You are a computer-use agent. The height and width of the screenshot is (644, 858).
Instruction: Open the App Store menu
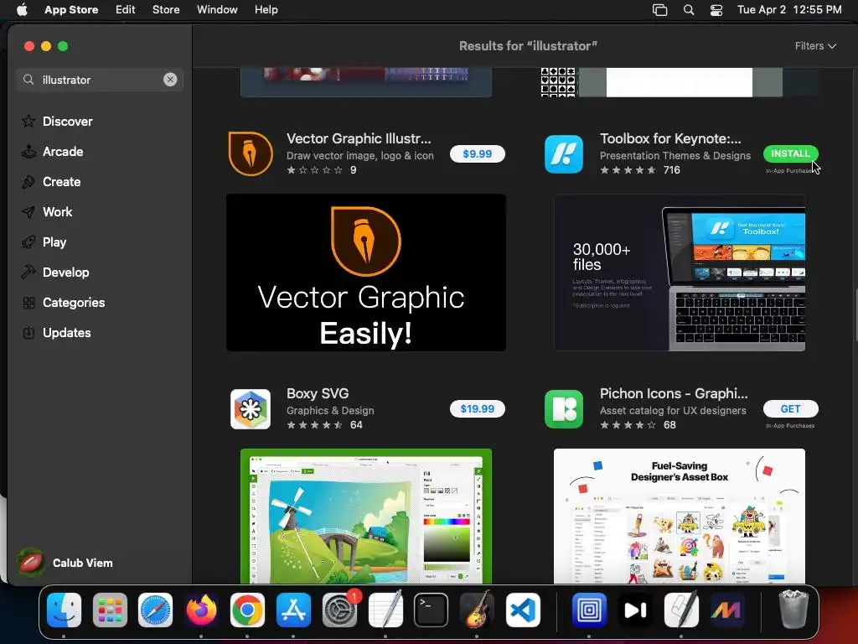point(71,9)
